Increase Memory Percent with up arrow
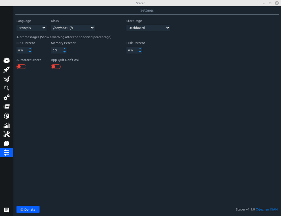Image resolution: width=281 pixels, height=216 pixels. coord(65,49)
